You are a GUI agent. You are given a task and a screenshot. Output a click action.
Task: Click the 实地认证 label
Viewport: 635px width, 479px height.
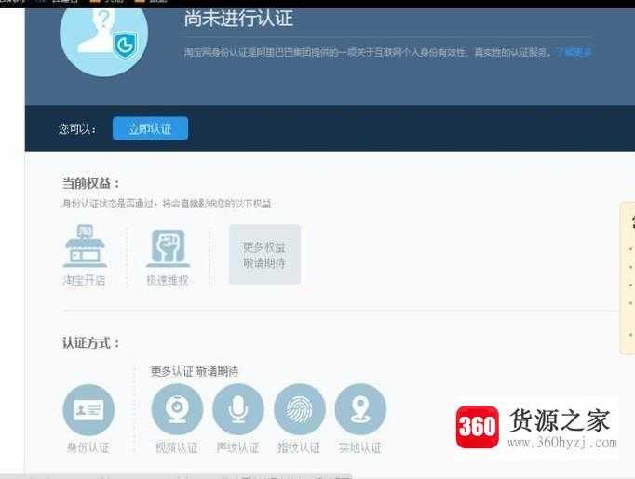360,447
